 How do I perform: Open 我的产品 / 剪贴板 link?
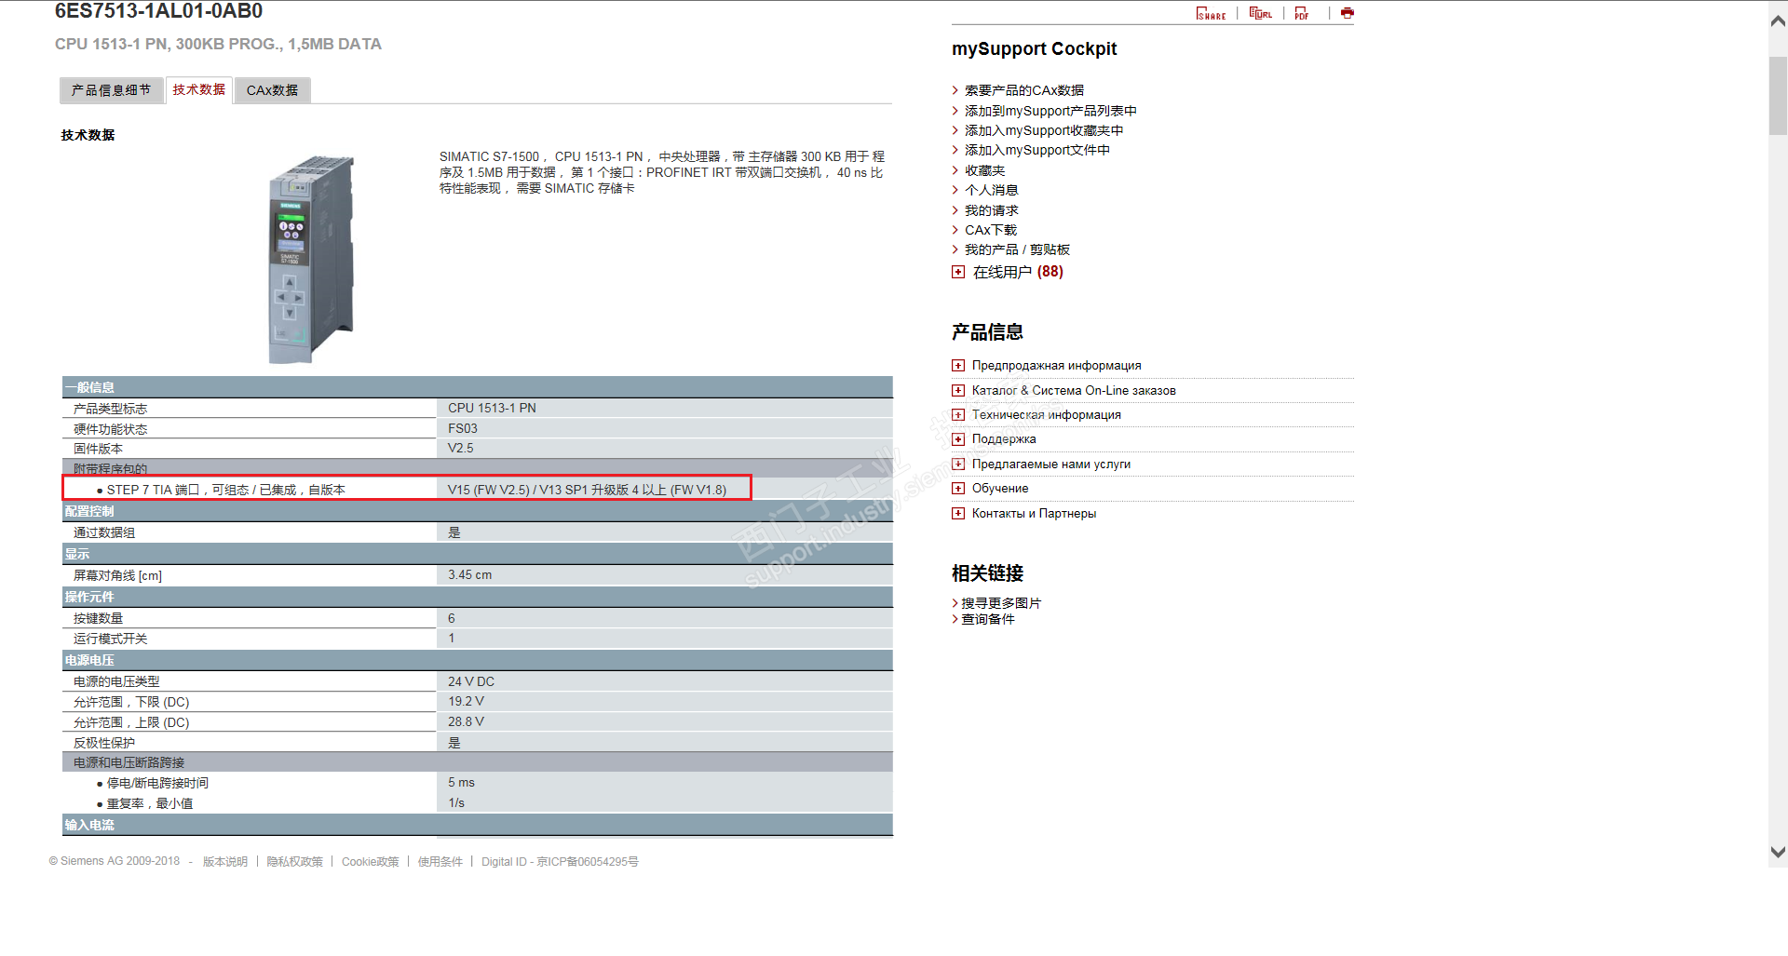click(1017, 249)
